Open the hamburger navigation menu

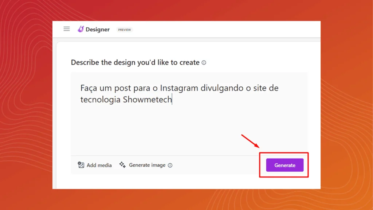pyautogui.click(x=67, y=29)
